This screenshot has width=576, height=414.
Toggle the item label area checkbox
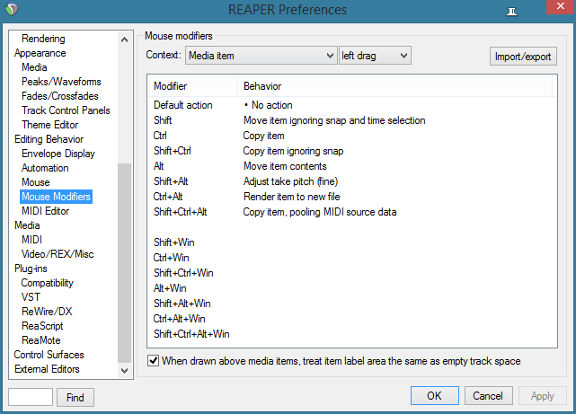click(154, 361)
